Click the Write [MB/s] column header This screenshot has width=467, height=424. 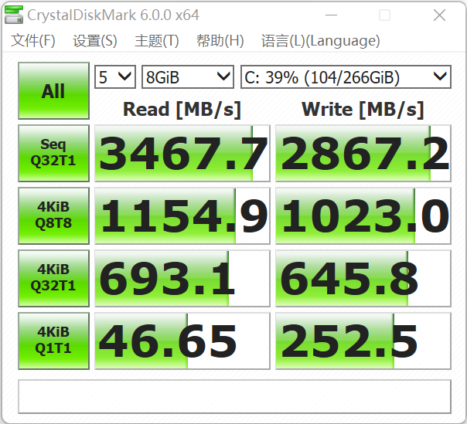tap(363, 110)
